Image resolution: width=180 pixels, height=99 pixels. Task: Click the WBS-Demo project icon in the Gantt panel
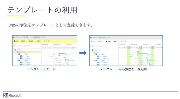(92, 50)
